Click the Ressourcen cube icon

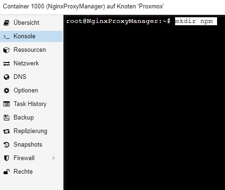tap(7, 50)
